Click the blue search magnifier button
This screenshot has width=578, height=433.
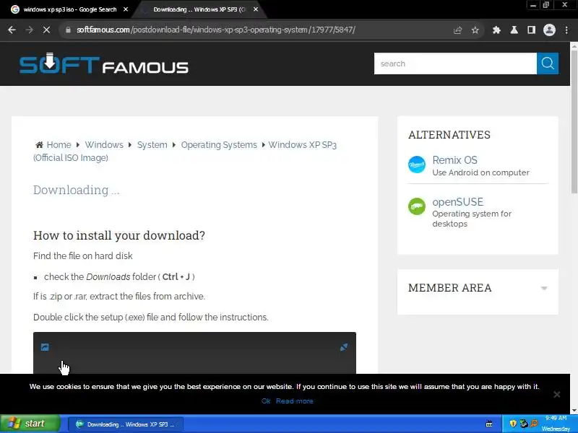[548, 64]
